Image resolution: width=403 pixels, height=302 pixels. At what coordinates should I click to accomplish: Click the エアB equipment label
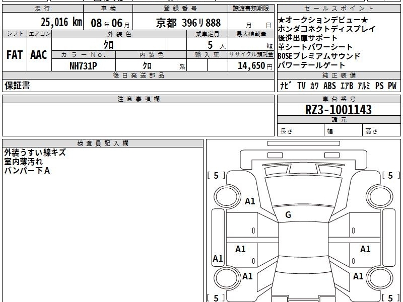(347, 86)
